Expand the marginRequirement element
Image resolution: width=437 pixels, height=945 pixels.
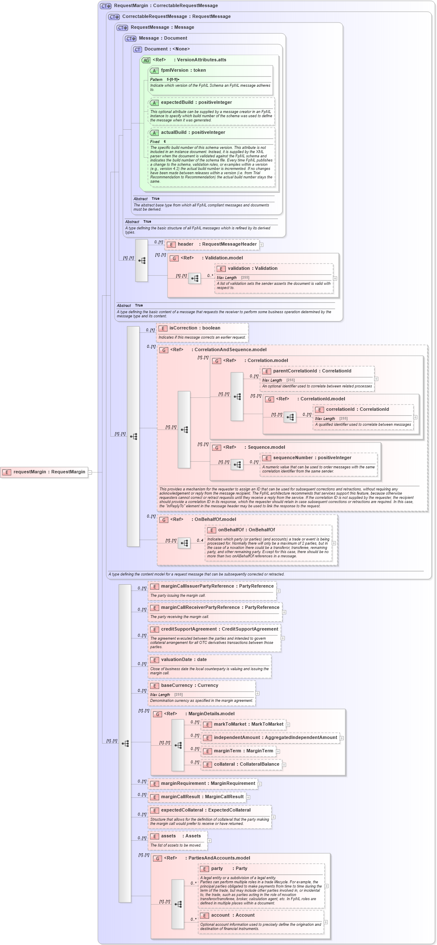[260, 784]
